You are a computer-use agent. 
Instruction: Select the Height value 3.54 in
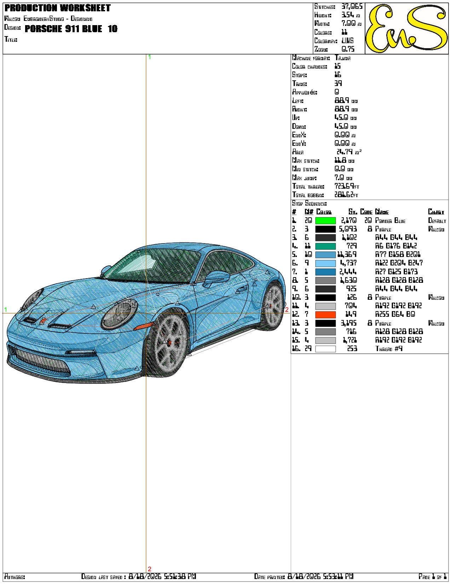pos(351,15)
